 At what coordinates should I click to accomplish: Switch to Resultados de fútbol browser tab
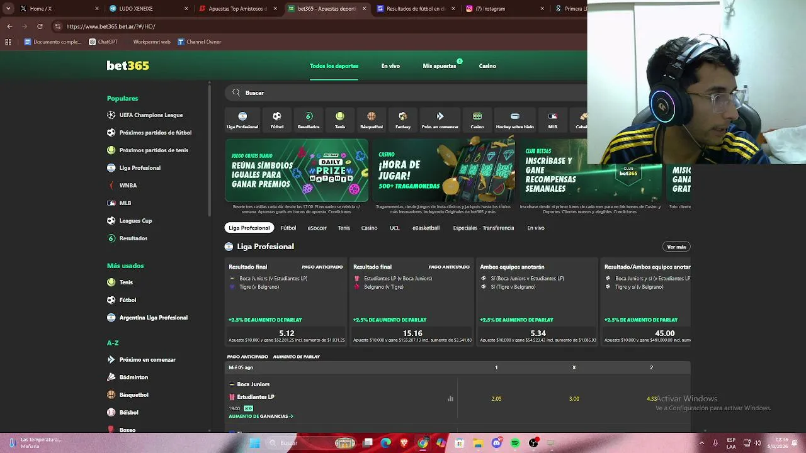[416, 9]
